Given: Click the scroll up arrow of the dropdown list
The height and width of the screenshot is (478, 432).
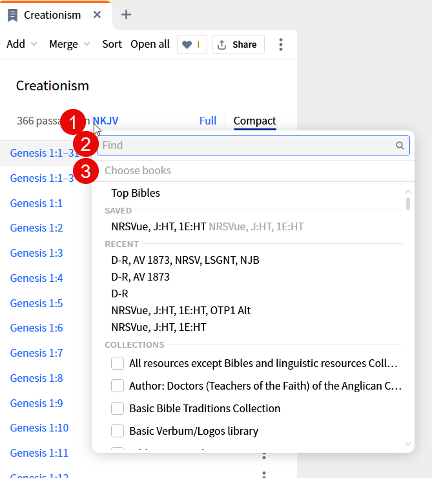Looking at the screenshot, I should coord(408,192).
